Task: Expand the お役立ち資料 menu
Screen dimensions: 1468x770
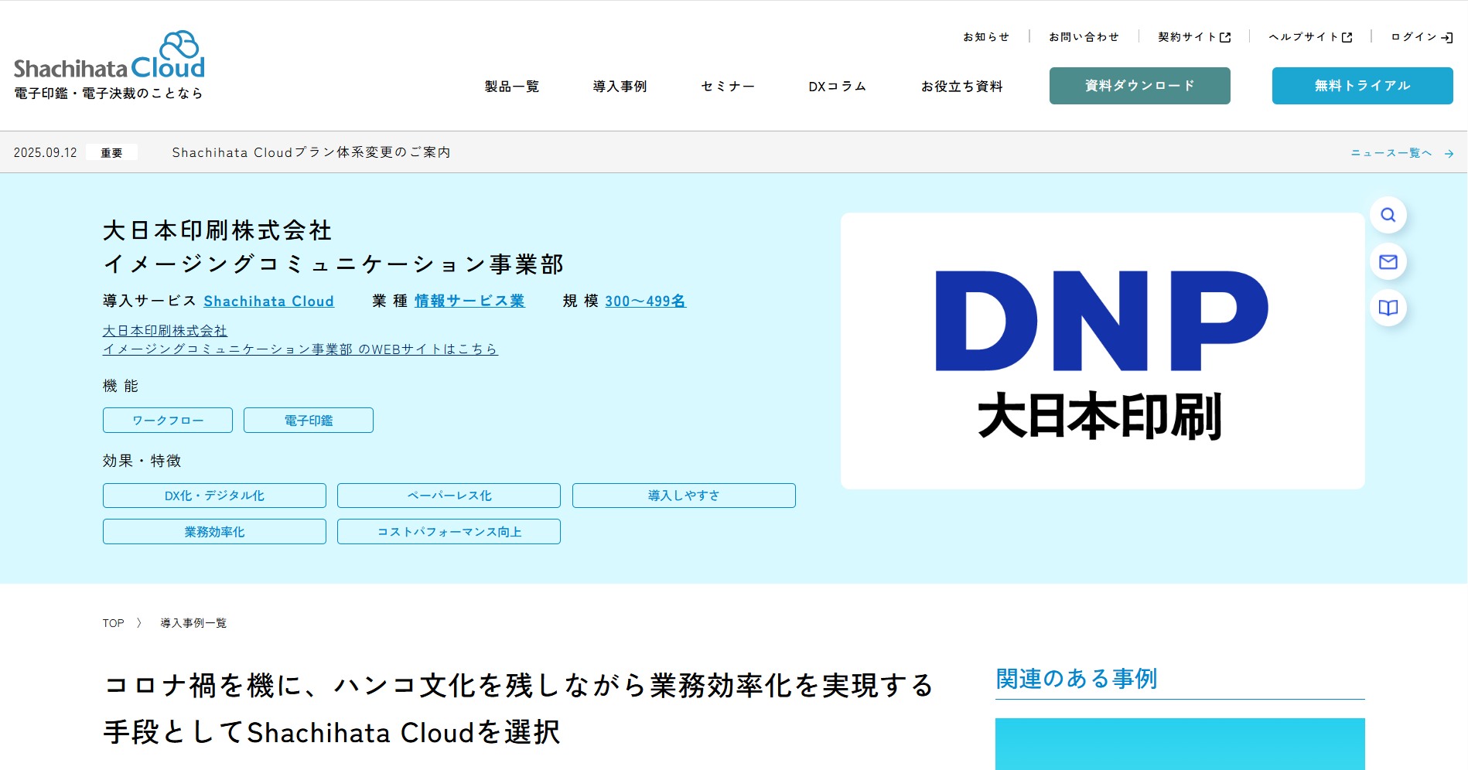Action: pos(961,87)
